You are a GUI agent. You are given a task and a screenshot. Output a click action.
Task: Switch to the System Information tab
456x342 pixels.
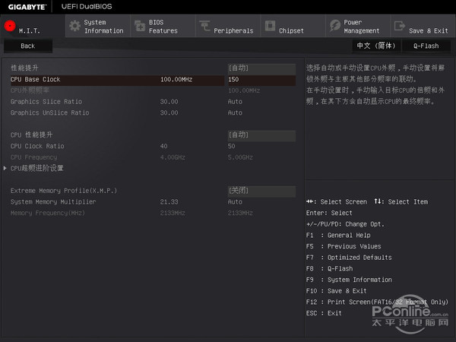tap(98, 26)
